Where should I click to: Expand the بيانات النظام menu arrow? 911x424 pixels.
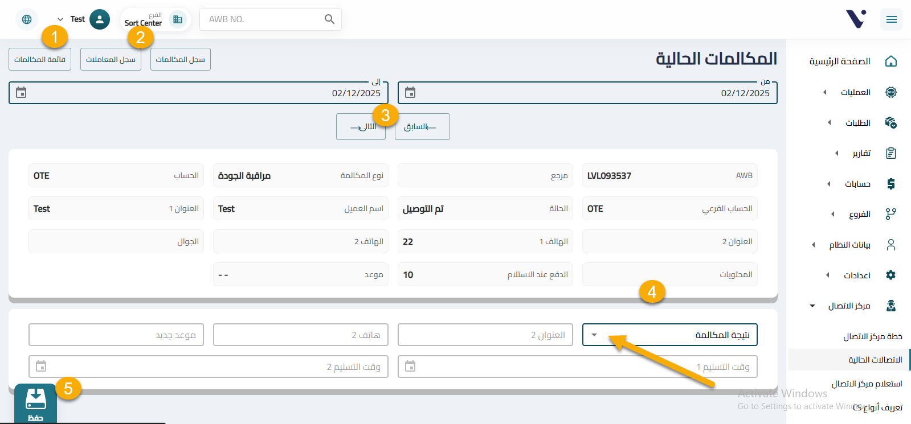813,245
